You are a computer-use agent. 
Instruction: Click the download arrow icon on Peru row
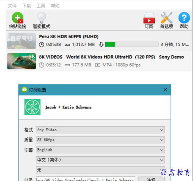tap(101, 45)
